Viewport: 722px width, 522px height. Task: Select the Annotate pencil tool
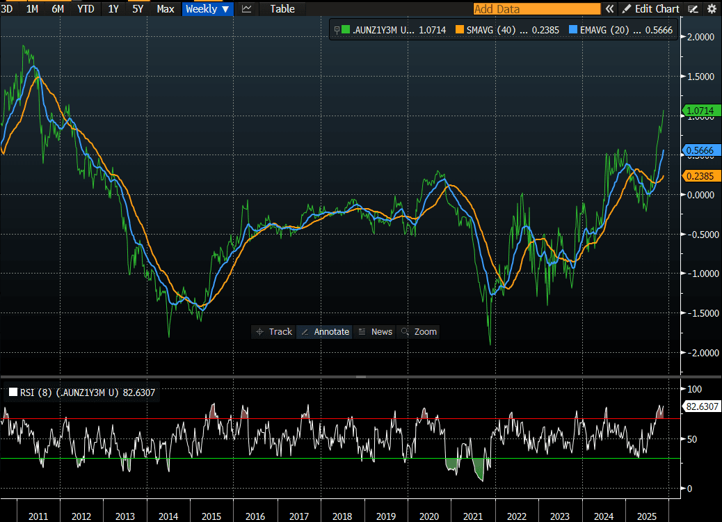pyautogui.click(x=324, y=332)
